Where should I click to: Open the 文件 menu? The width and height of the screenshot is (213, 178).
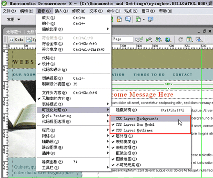click(10, 11)
